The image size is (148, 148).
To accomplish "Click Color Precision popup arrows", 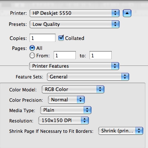I will coord(81,100).
